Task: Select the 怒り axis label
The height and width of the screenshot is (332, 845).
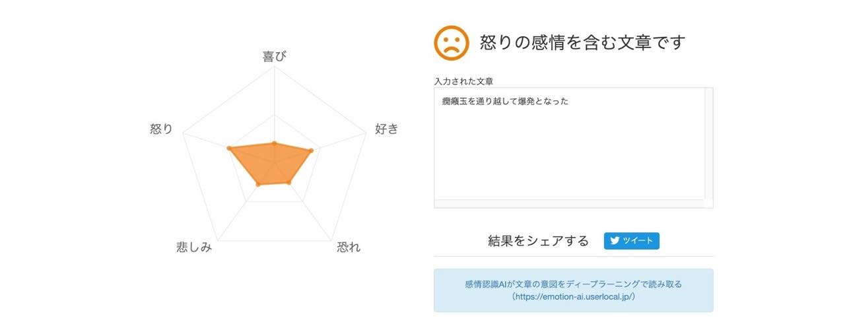Action: [162, 129]
